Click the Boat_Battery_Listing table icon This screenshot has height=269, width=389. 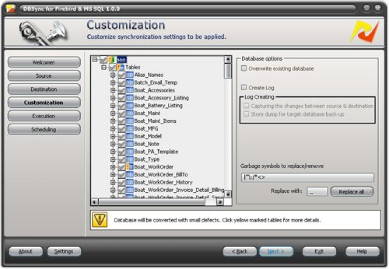(130, 106)
